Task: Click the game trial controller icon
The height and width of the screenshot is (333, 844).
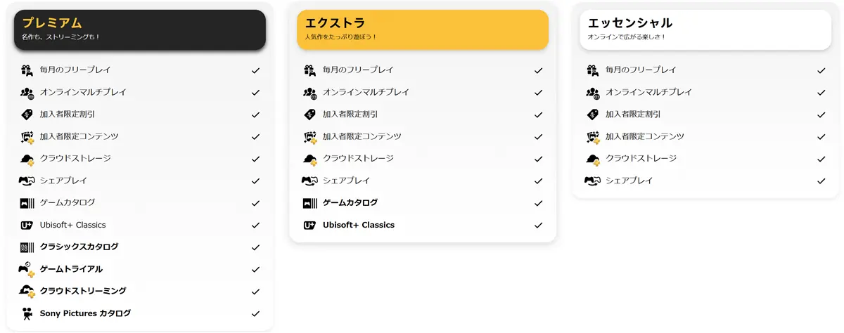Action: pos(27,269)
